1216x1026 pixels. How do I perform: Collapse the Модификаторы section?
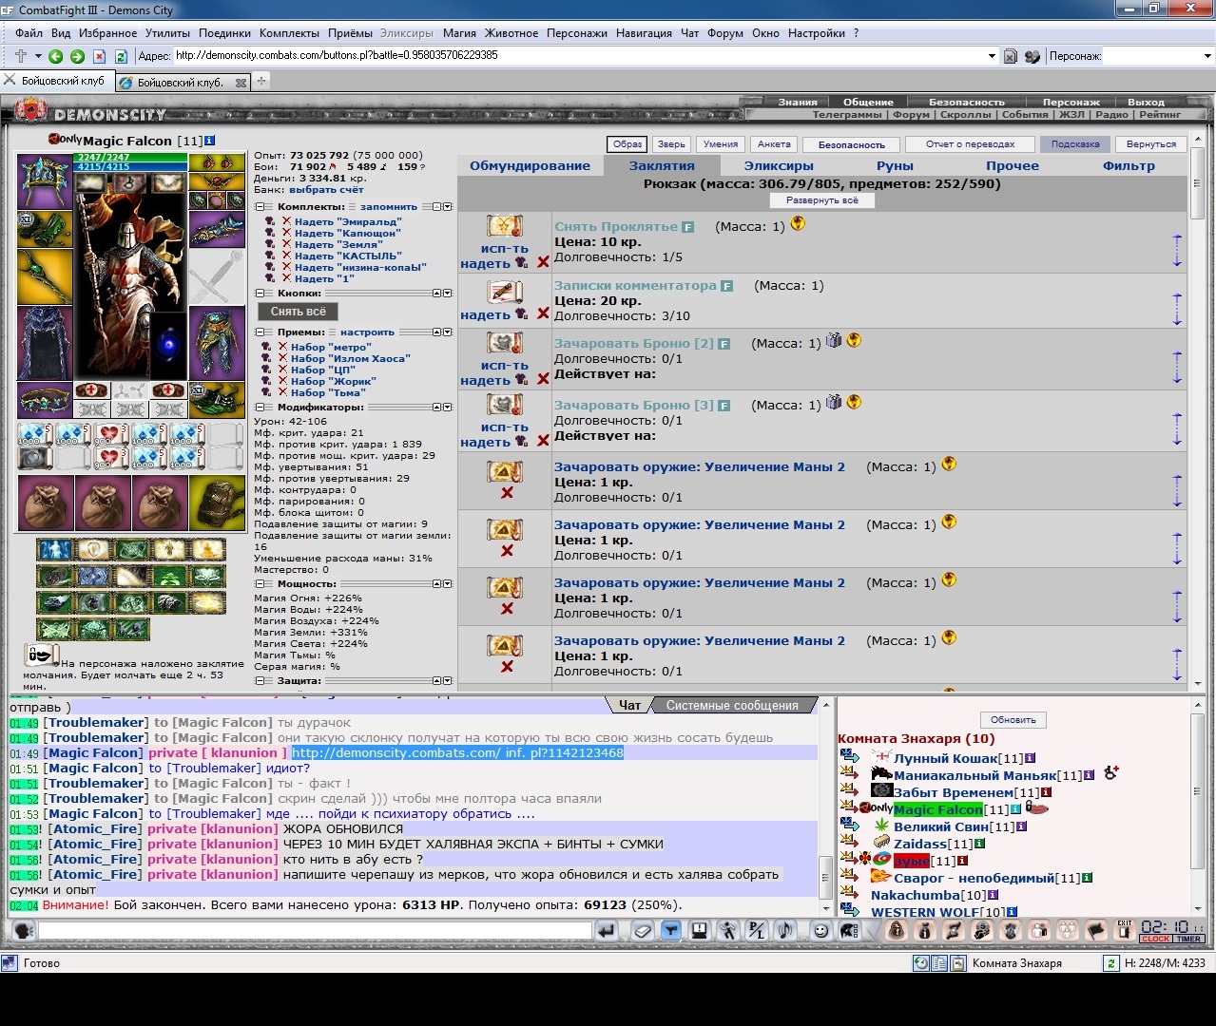point(260,408)
